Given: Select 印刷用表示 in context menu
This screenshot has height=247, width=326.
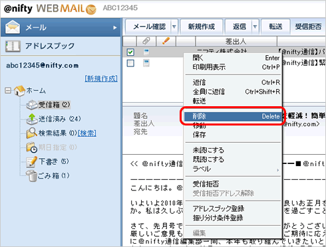Looking at the screenshot, I should tap(234, 67).
